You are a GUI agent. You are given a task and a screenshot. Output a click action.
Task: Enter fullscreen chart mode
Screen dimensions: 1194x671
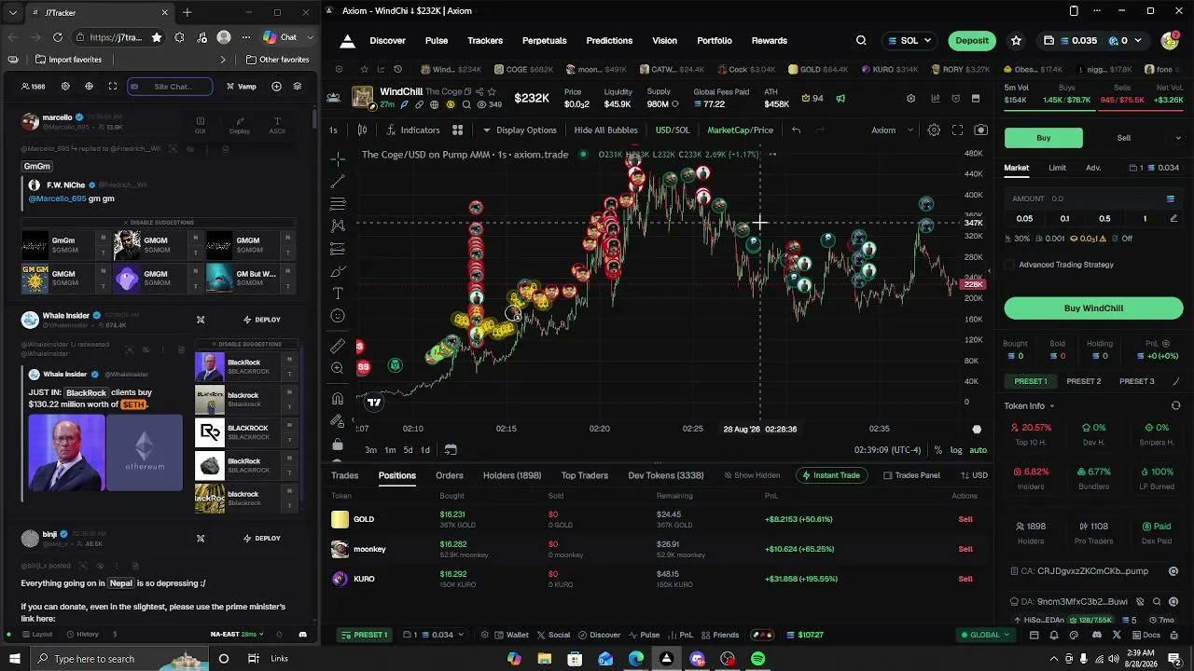coord(957,130)
